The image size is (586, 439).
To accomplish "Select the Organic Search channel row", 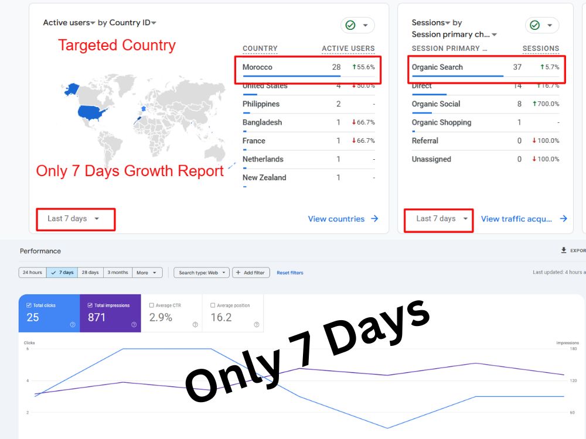I will tap(485, 67).
